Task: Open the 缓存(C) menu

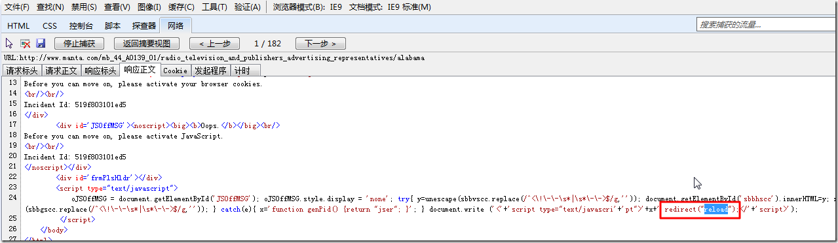Action: click(x=181, y=7)
